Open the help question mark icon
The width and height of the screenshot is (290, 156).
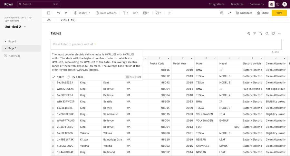[x=278, y=4]
